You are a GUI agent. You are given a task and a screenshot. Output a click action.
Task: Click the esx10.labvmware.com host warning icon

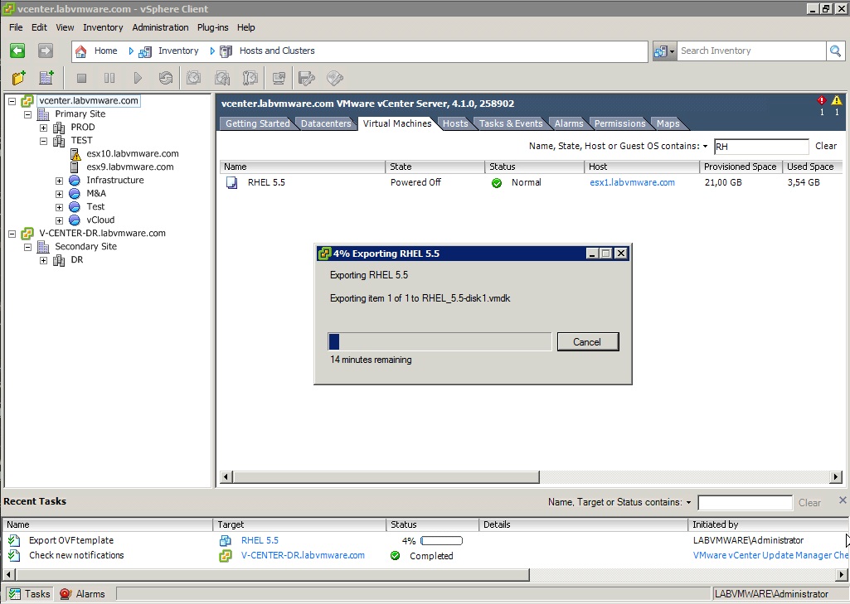coord(75,154)
